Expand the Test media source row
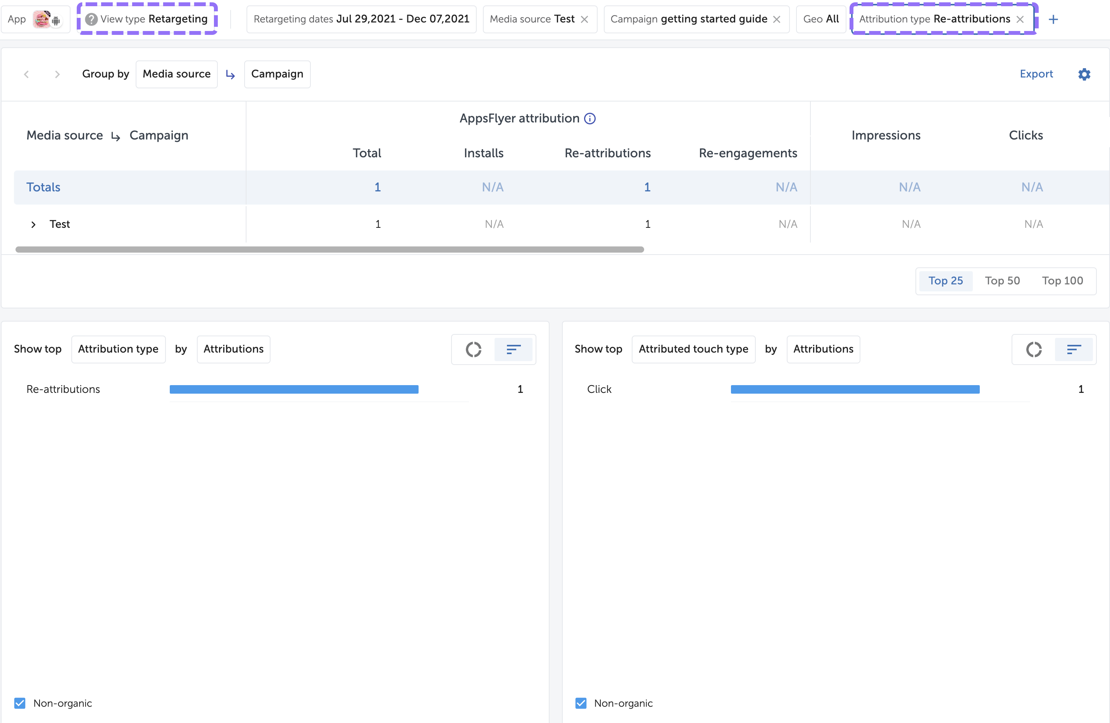Screen dimensions: 1110x723 point(33,224)
